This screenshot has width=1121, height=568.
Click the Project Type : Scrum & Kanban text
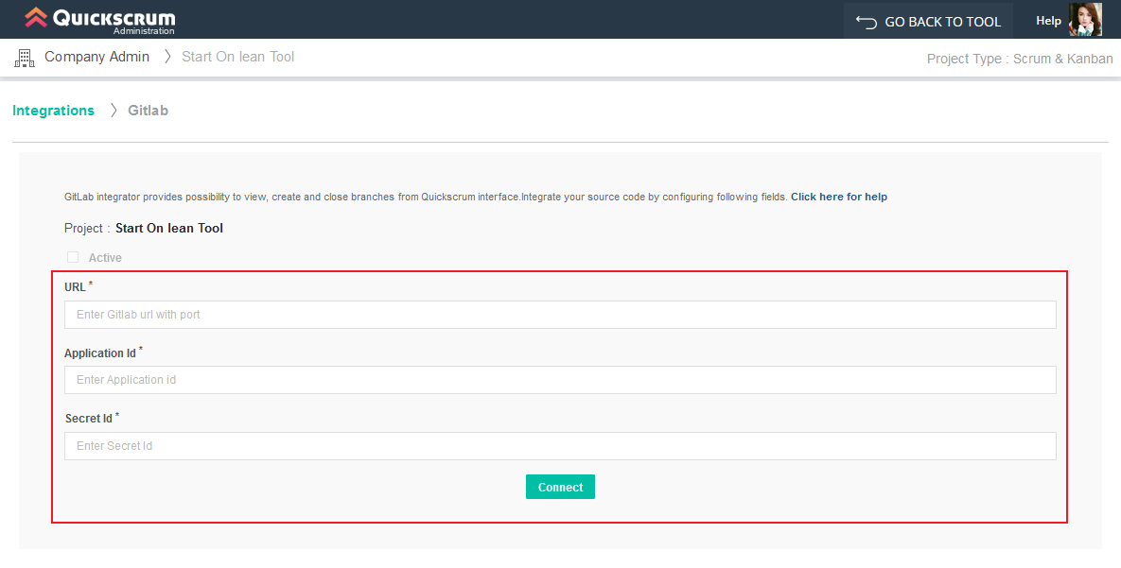[x=1020, y=59]
